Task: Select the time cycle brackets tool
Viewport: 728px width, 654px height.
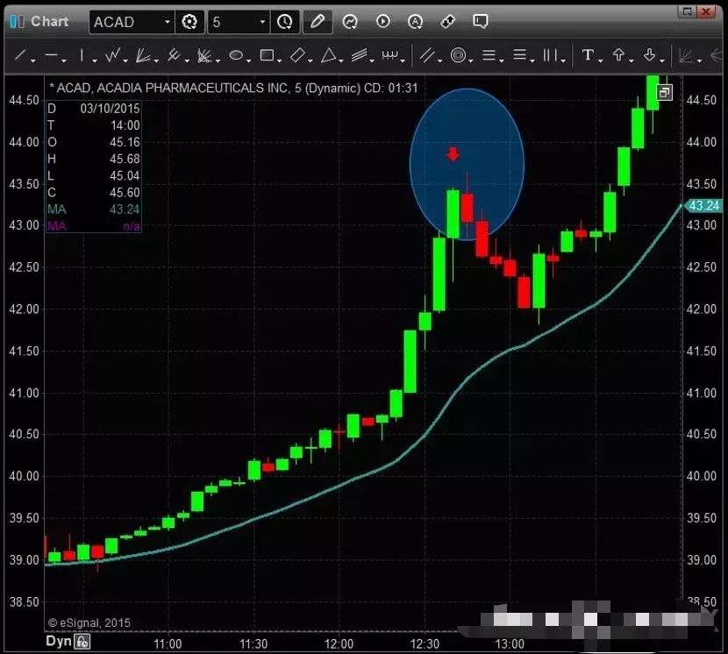Action: 390,56
